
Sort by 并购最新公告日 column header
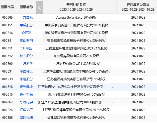[138, 5]
